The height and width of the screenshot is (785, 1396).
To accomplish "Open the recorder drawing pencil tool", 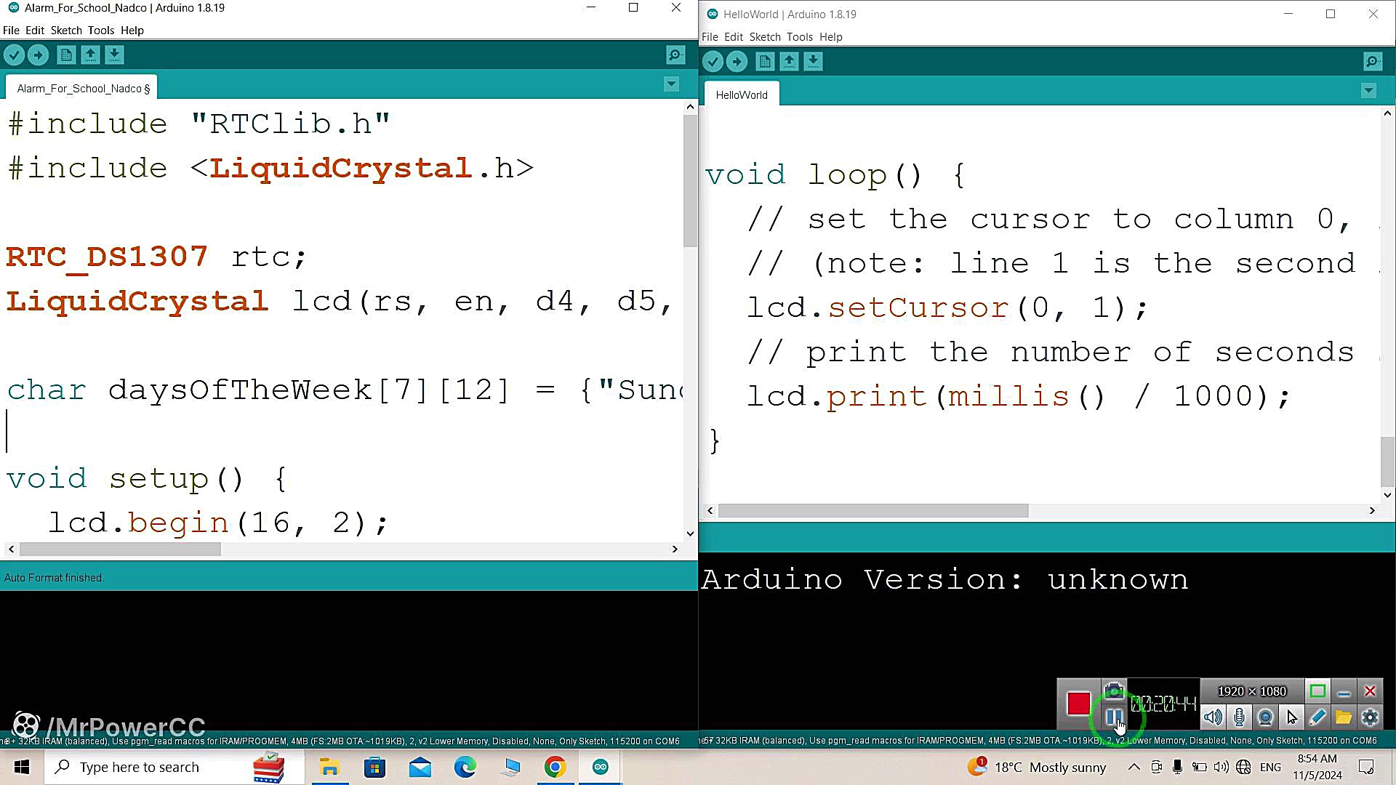I will point(1317,717).
